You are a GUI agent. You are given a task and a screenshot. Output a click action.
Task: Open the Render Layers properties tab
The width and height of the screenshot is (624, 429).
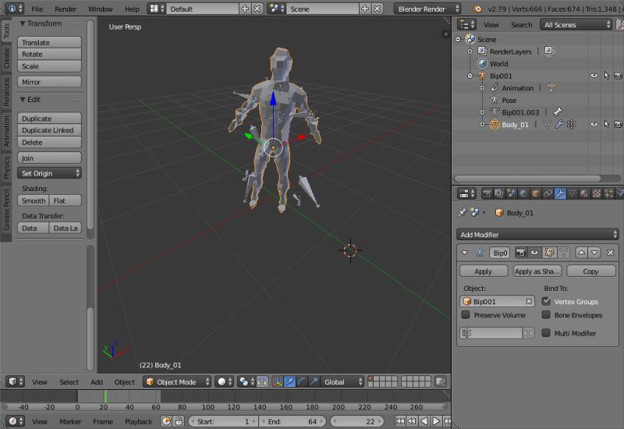coord(499,193)
